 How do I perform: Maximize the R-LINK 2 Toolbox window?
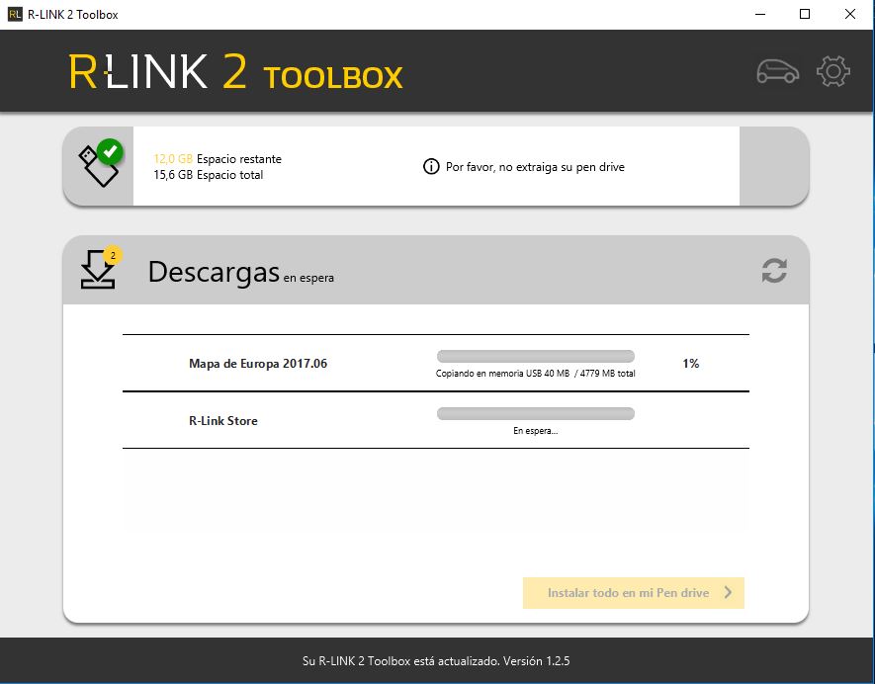(x=805, y=14)
